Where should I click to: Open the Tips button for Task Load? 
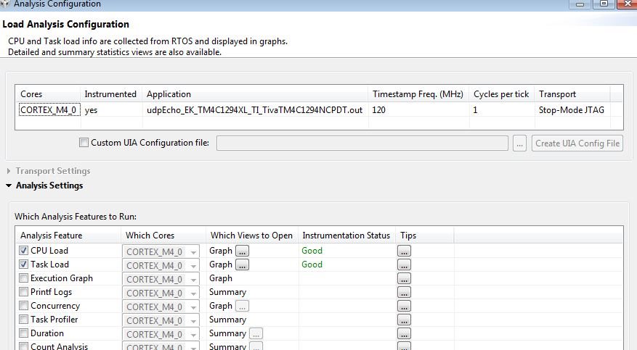(x=404, y=264)
